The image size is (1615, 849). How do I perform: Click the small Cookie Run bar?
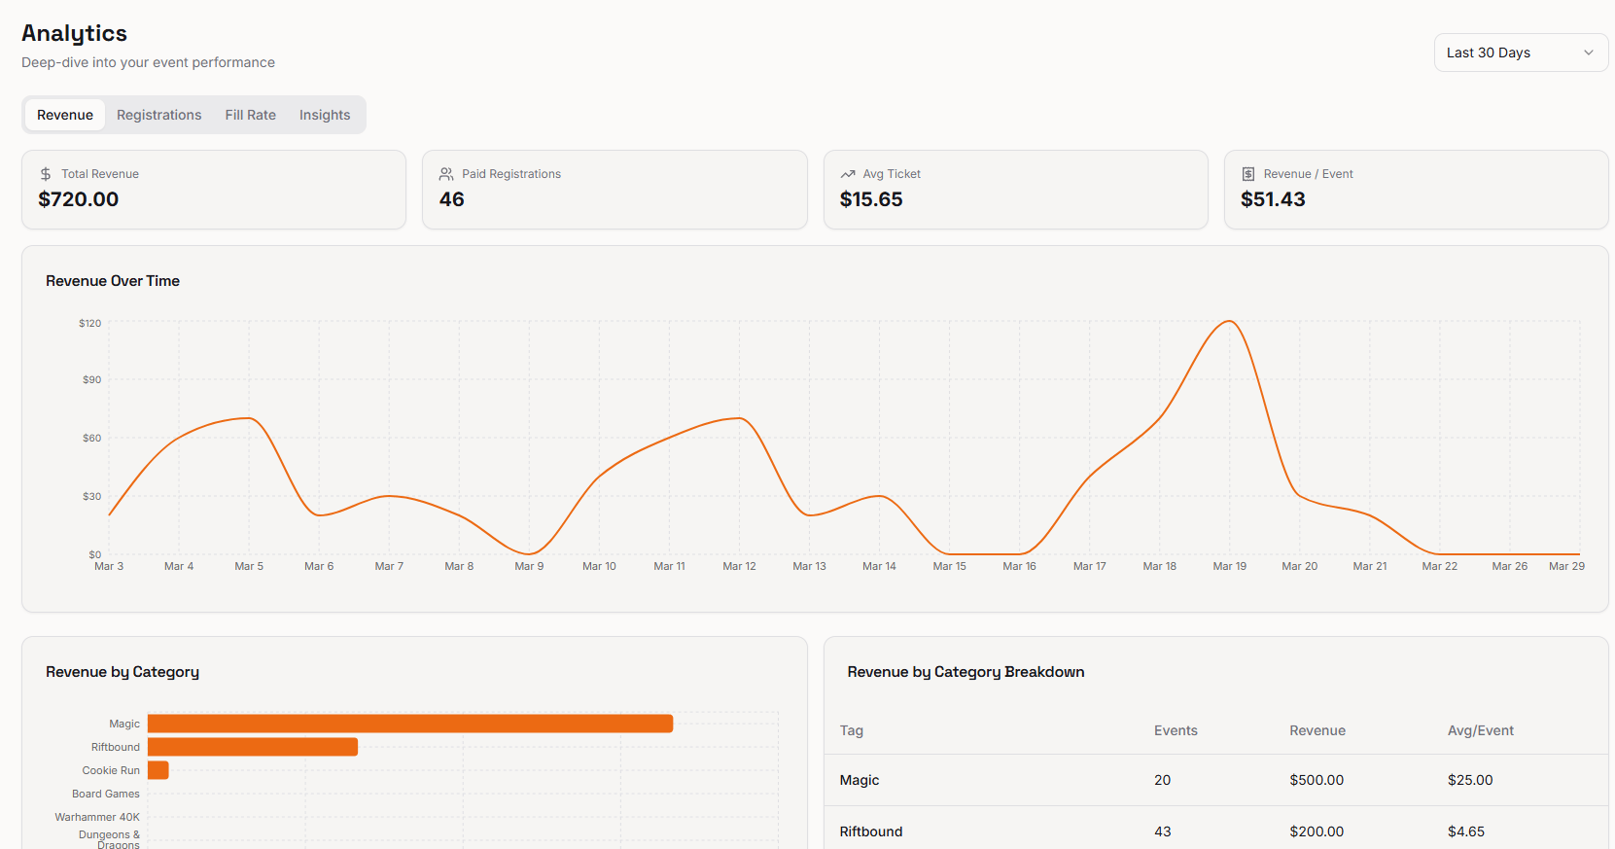pos(158,770)
